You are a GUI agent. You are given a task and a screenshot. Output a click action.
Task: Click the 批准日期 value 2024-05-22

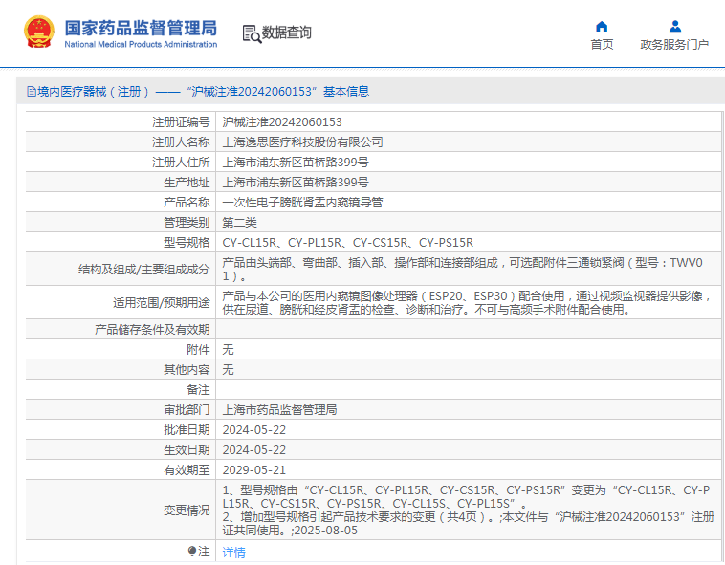click(x=254, y=430)
